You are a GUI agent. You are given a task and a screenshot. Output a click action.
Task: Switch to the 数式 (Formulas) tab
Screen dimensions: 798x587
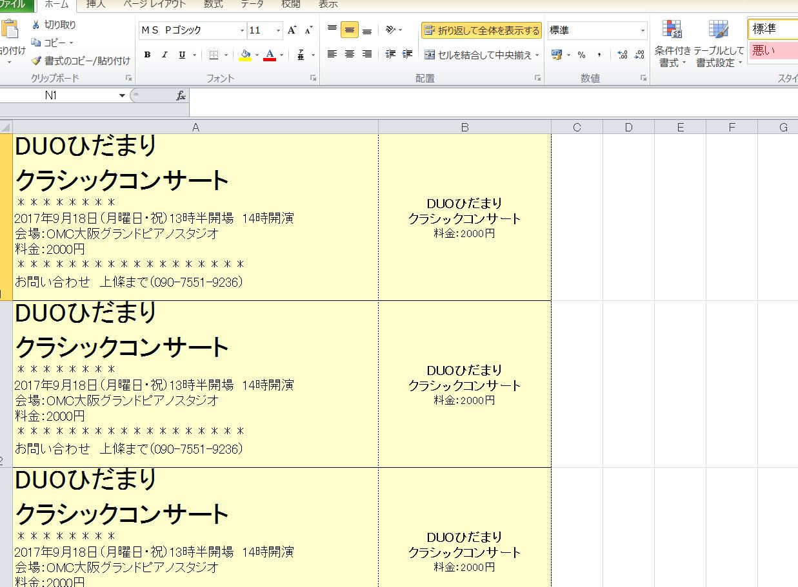click(x=213, y=4)
